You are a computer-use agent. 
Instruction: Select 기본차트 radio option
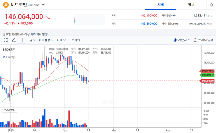(182, 40)
